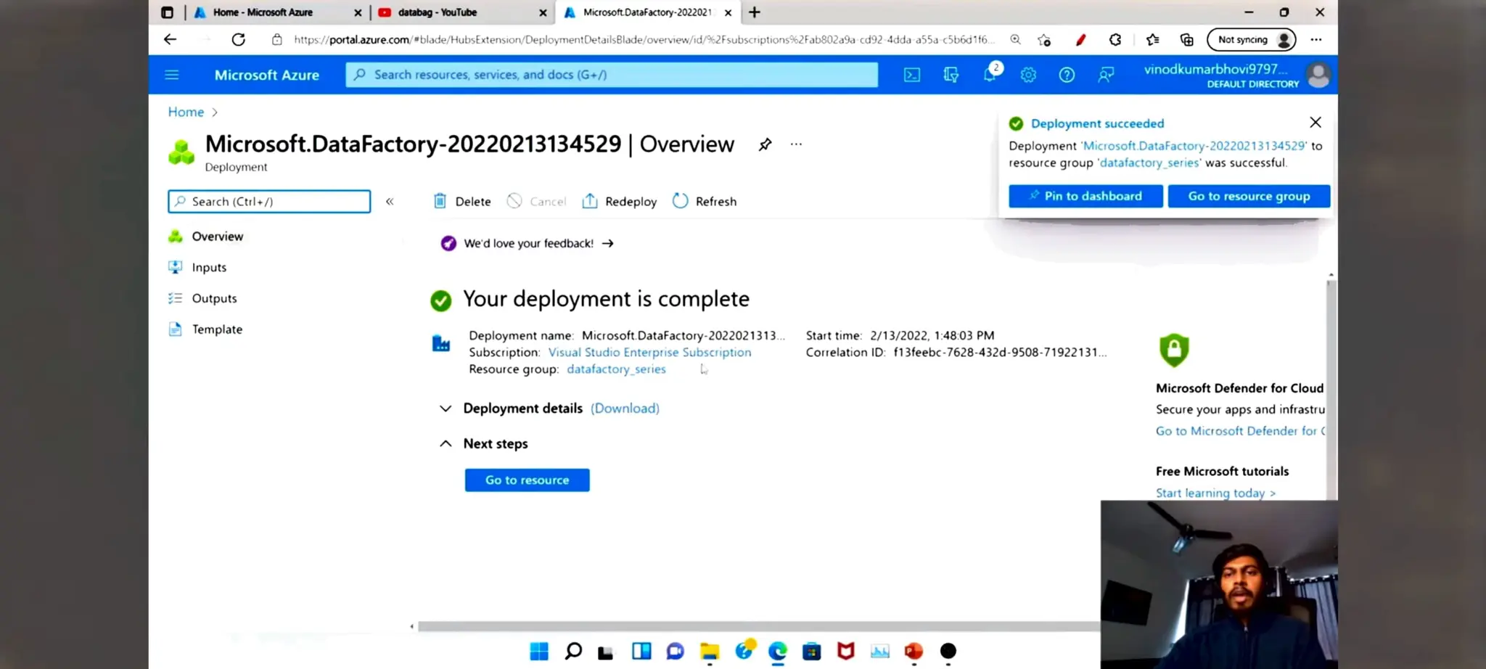Close the databag - YouTube tab
The width and height of the screenshot is (1486, 669).
click(x=543, y=12)
